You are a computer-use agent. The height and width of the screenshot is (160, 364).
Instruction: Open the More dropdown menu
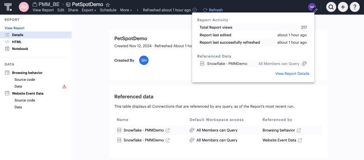tap(126, 10)
